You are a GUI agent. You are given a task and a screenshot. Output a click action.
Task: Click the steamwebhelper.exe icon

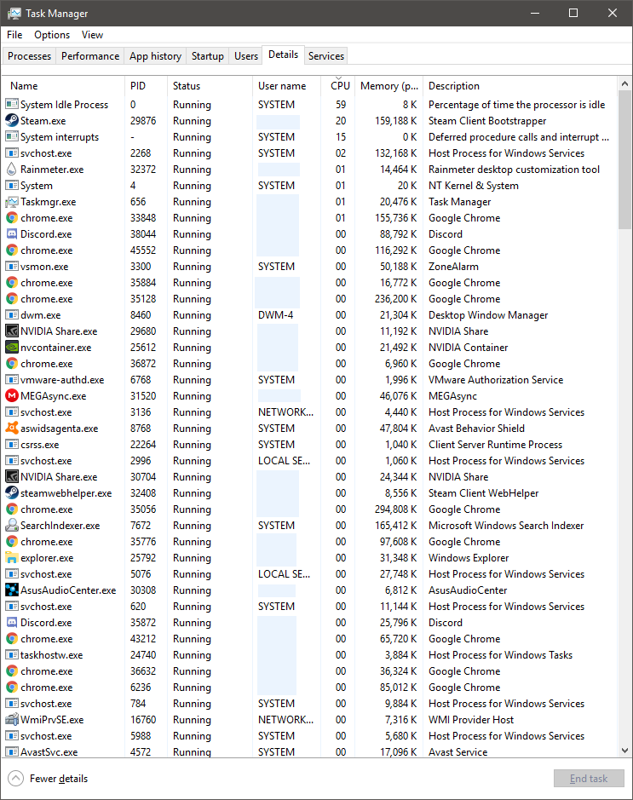point(12,492)
